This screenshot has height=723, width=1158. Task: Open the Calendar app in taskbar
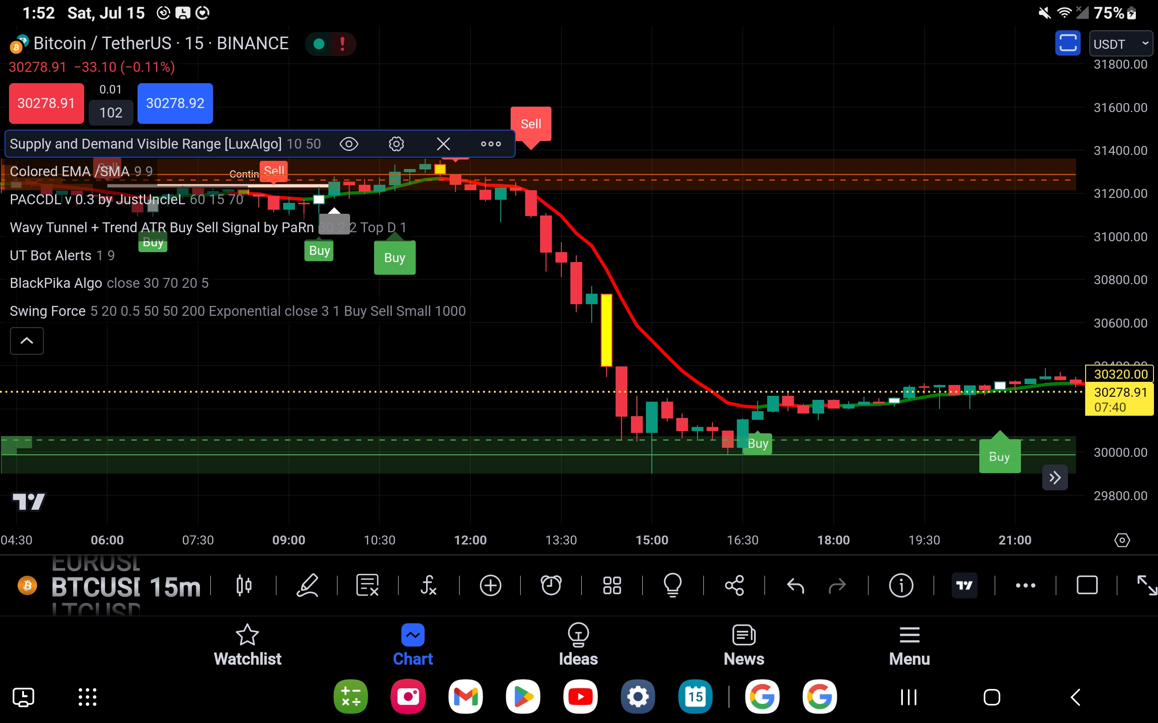pos(695,697)
